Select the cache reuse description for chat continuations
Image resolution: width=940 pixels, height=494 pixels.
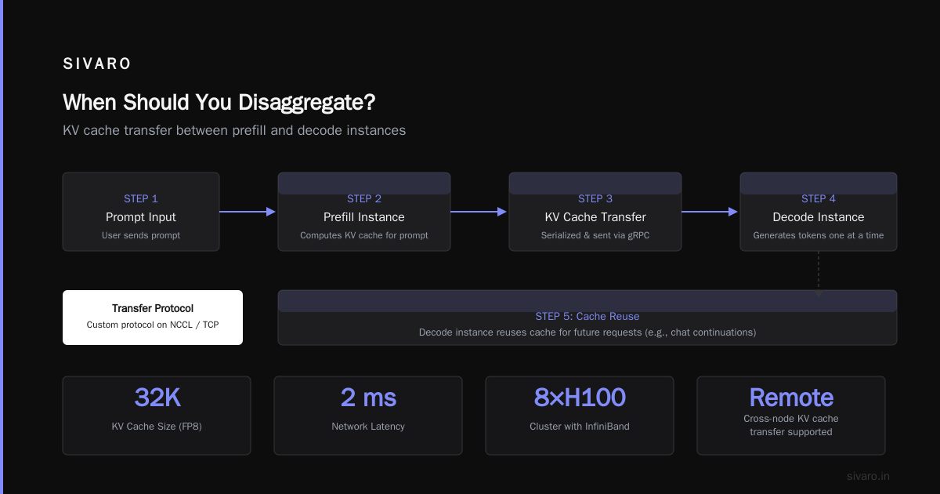pyautogui.click(x=587, y=332)
